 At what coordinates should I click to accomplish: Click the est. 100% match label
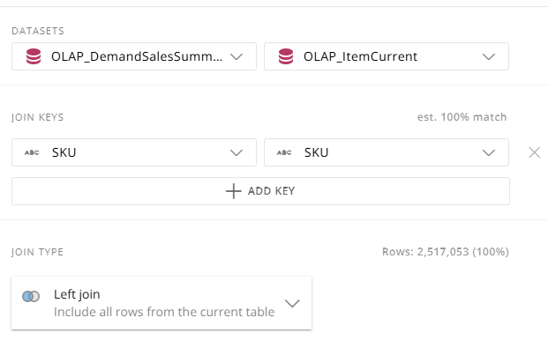(462, 117)
